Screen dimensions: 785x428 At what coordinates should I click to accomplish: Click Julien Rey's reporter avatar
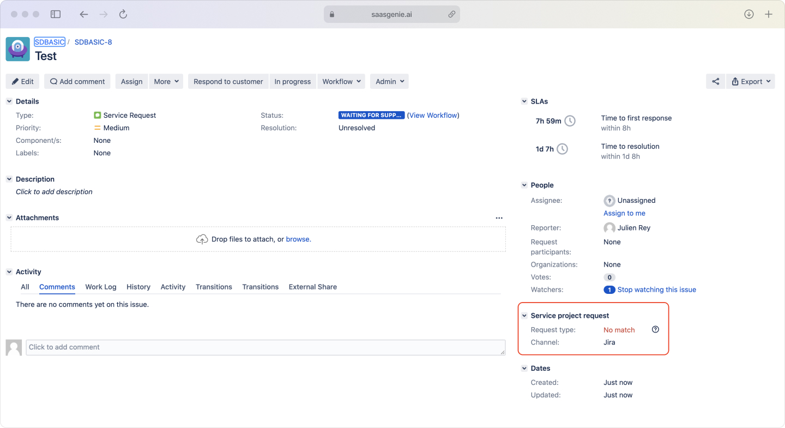[609, 228]
